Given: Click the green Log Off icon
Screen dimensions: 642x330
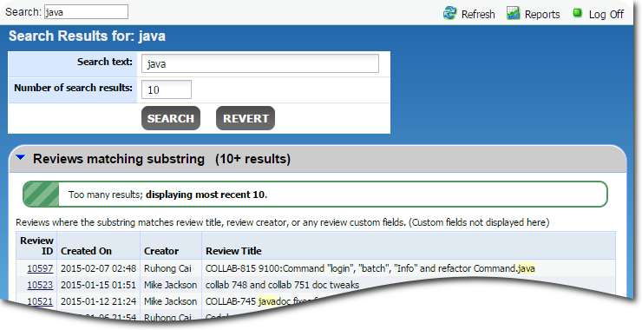Looking at the screenshot, I should click(577, 13).
